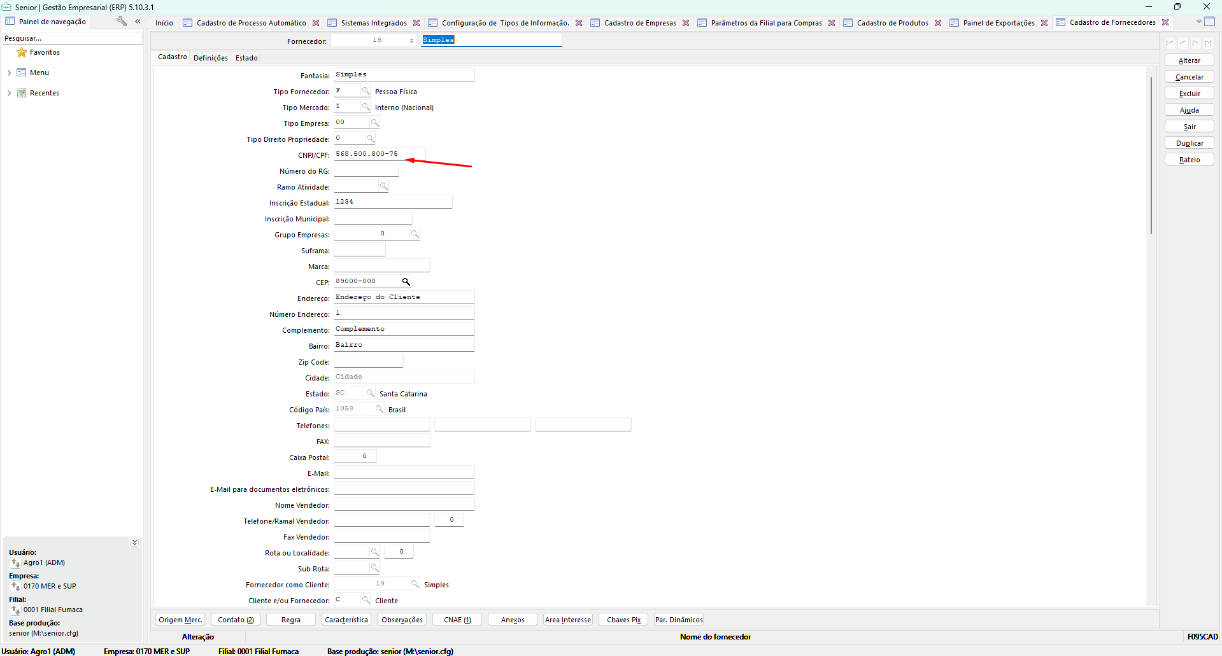Open lookup magnifier for Estado field
This screenshot has width=1222, height=656.
pos(370,393)
